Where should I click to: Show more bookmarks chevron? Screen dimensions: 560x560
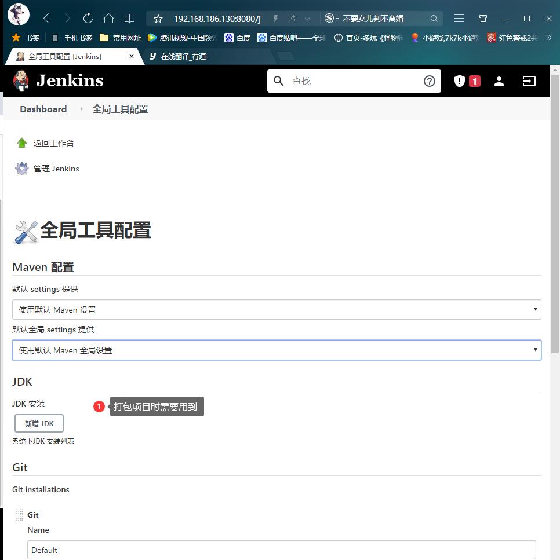pyautogui.click(x=549, y=38)
